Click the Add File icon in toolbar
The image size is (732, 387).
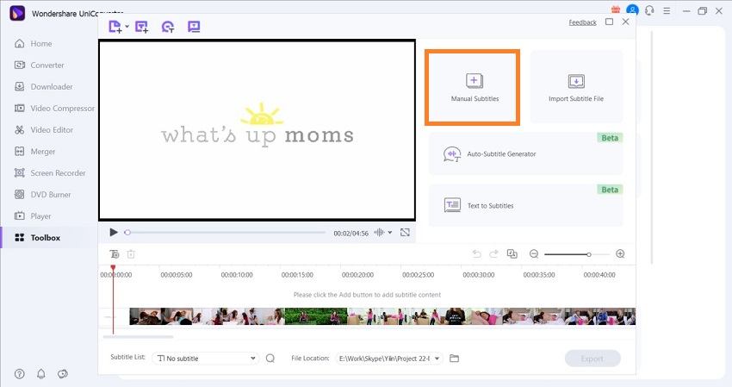pyautogui.click(x=115, y=27)
